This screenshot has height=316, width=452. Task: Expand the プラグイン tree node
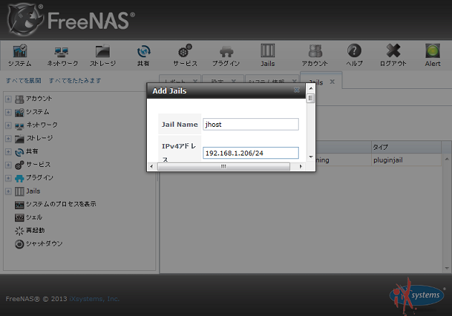pyautogui.click(x=8, y=178)
